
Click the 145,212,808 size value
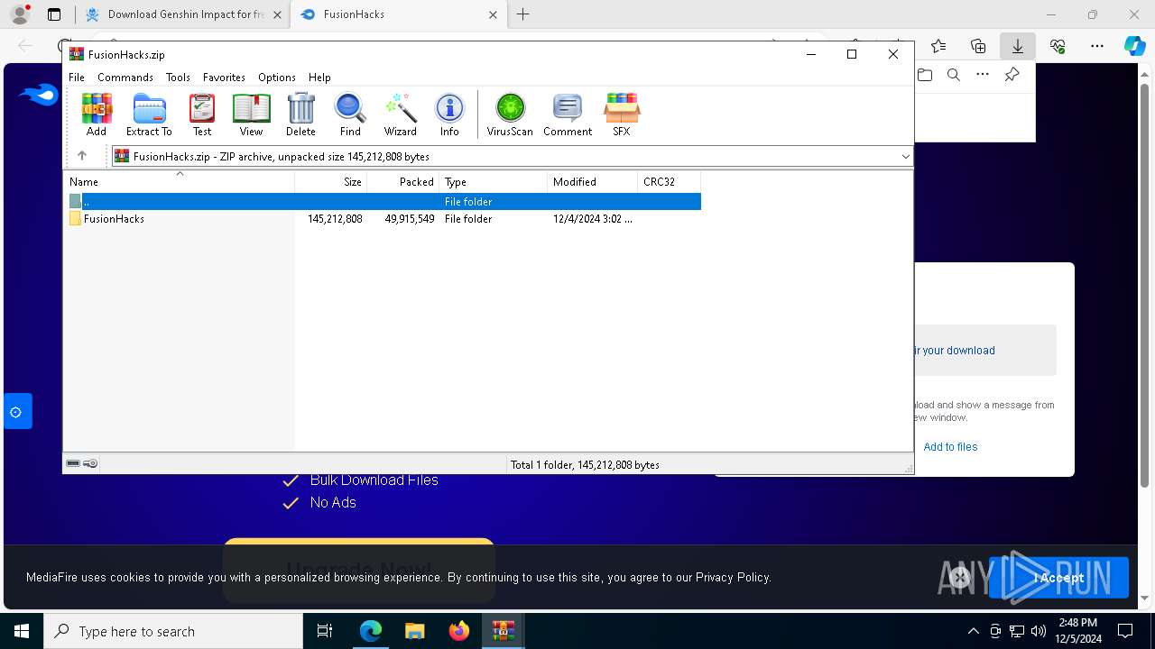(335, 219)
